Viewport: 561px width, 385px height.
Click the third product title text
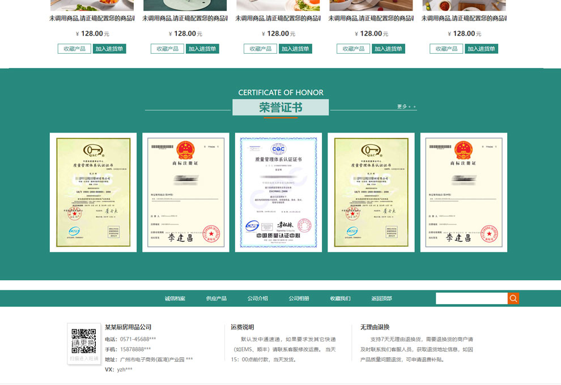coord(278,18)
